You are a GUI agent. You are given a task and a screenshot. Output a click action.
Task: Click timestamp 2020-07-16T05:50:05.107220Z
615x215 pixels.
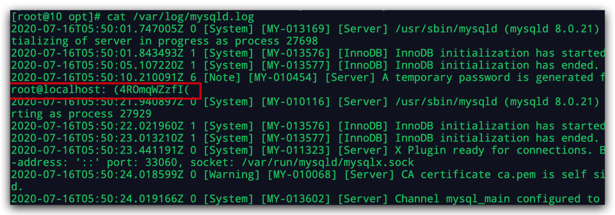click(97, 65)
